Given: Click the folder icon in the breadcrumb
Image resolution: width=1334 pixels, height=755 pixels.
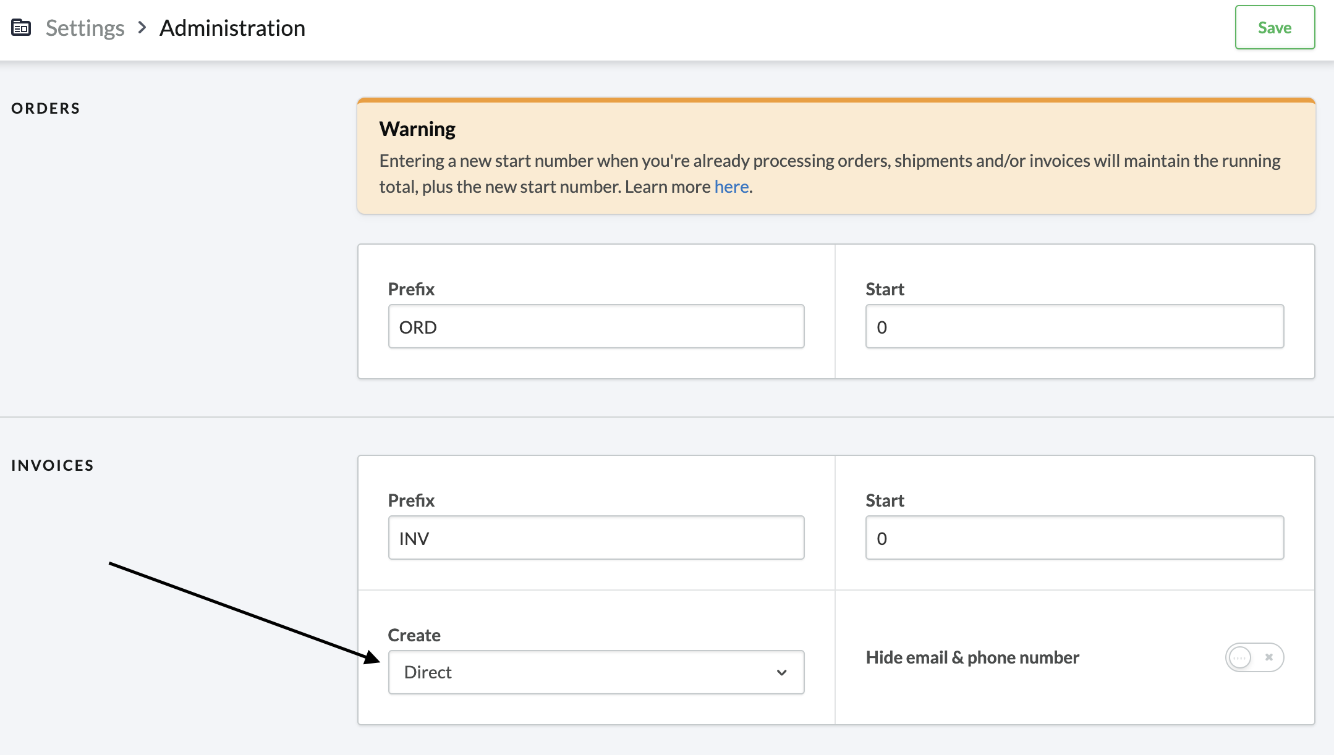Looking at the screenshot, I should click(20, 27).
